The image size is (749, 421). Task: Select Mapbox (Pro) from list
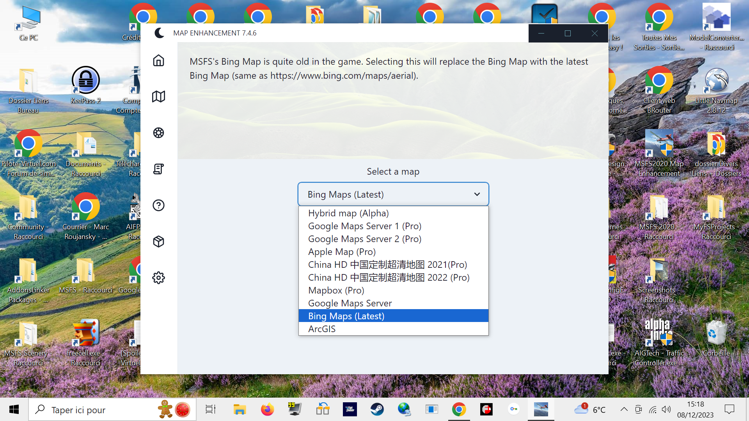(x=336, y=290)
